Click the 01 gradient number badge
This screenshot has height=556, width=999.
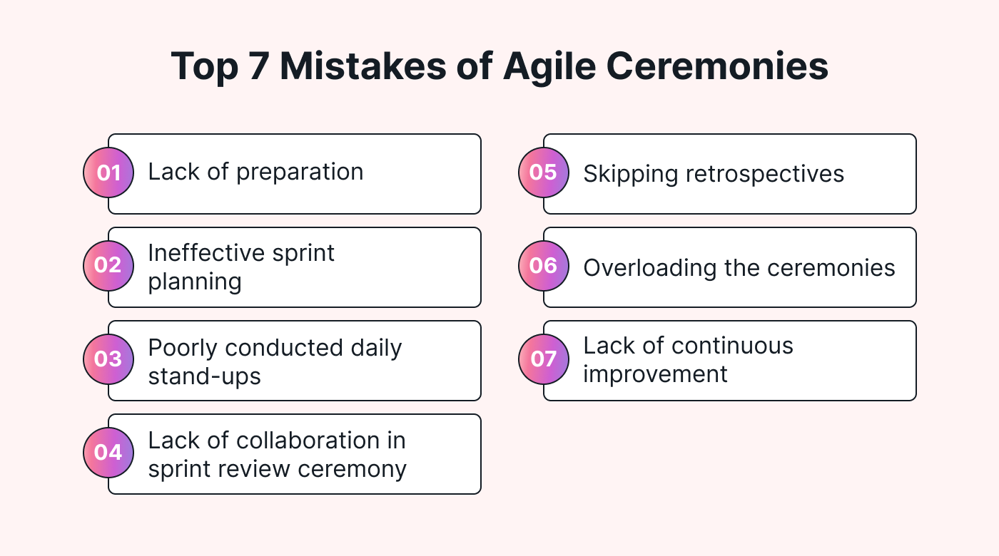108,173
